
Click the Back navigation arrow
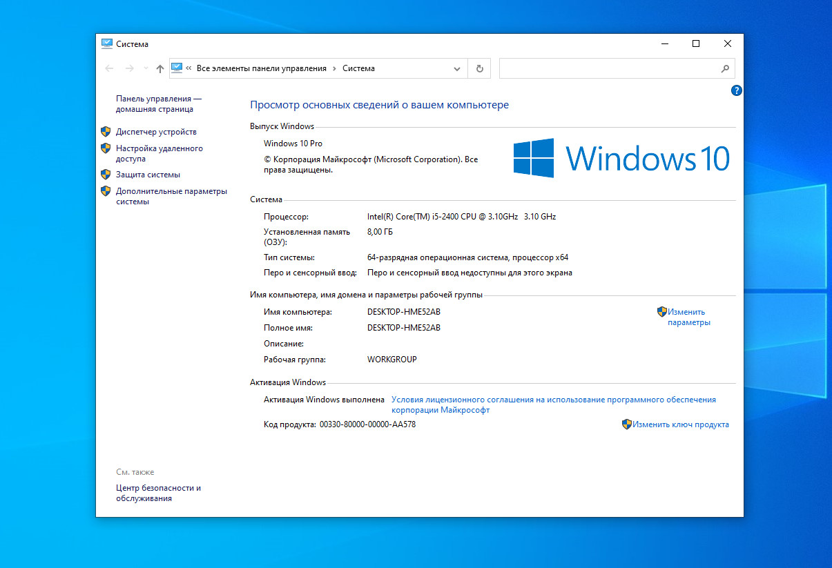tap(109, 68)
